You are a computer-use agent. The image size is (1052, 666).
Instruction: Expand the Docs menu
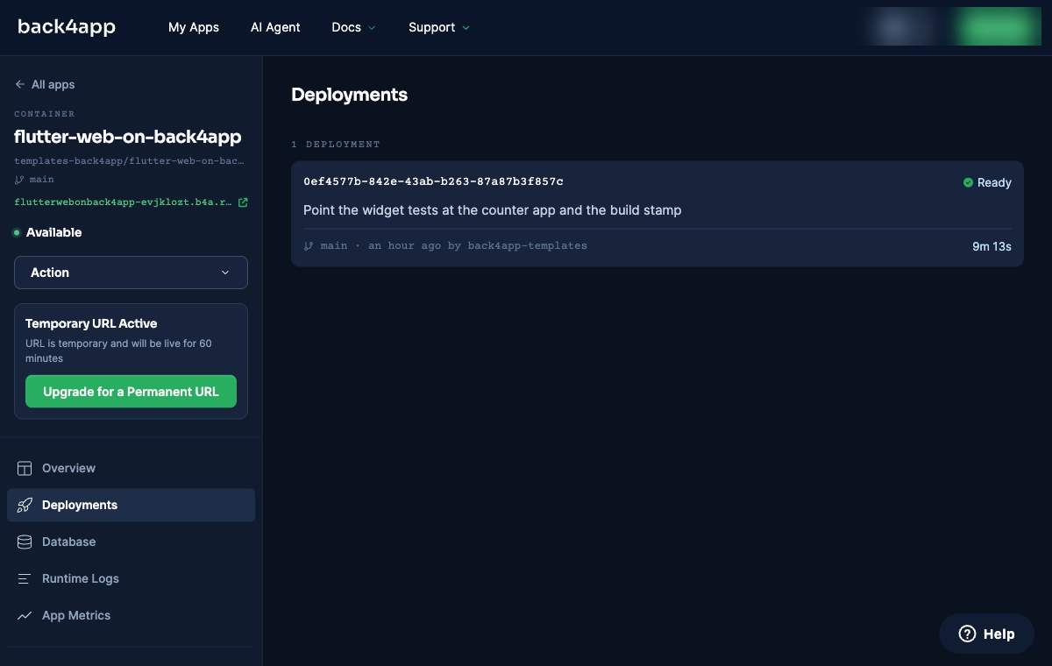pyautogui.click(x=353, y=27)
